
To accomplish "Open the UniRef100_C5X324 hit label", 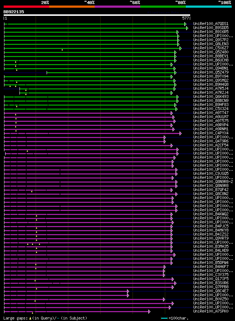I will pos(211,109).
